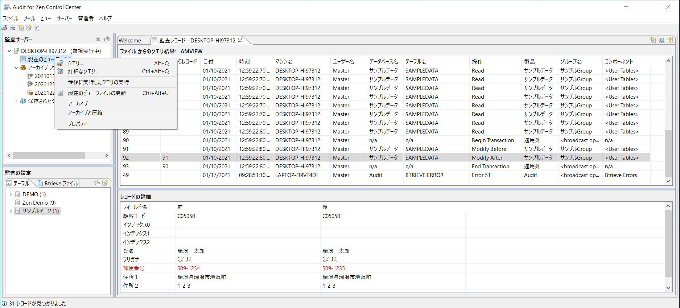
Task: Click the horizontal scrollbar in server tree
Action: coord(49,155)
